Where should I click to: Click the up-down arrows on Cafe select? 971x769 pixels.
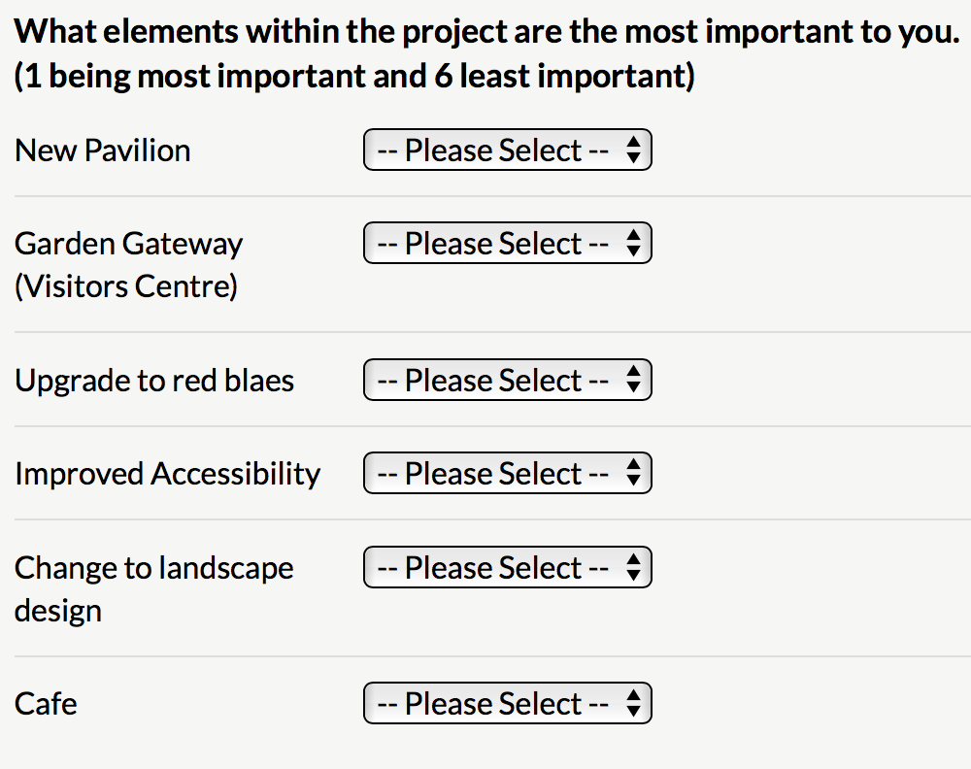[x=633, y=703]
